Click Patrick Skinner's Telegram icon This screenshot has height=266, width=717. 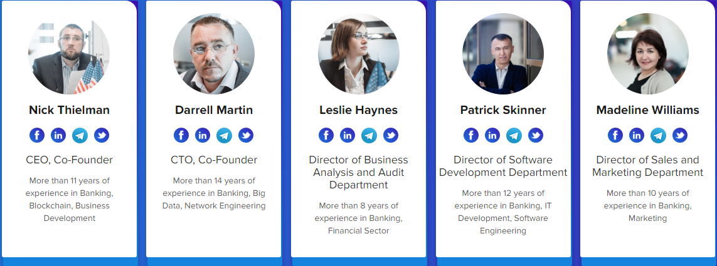[514, 135]
